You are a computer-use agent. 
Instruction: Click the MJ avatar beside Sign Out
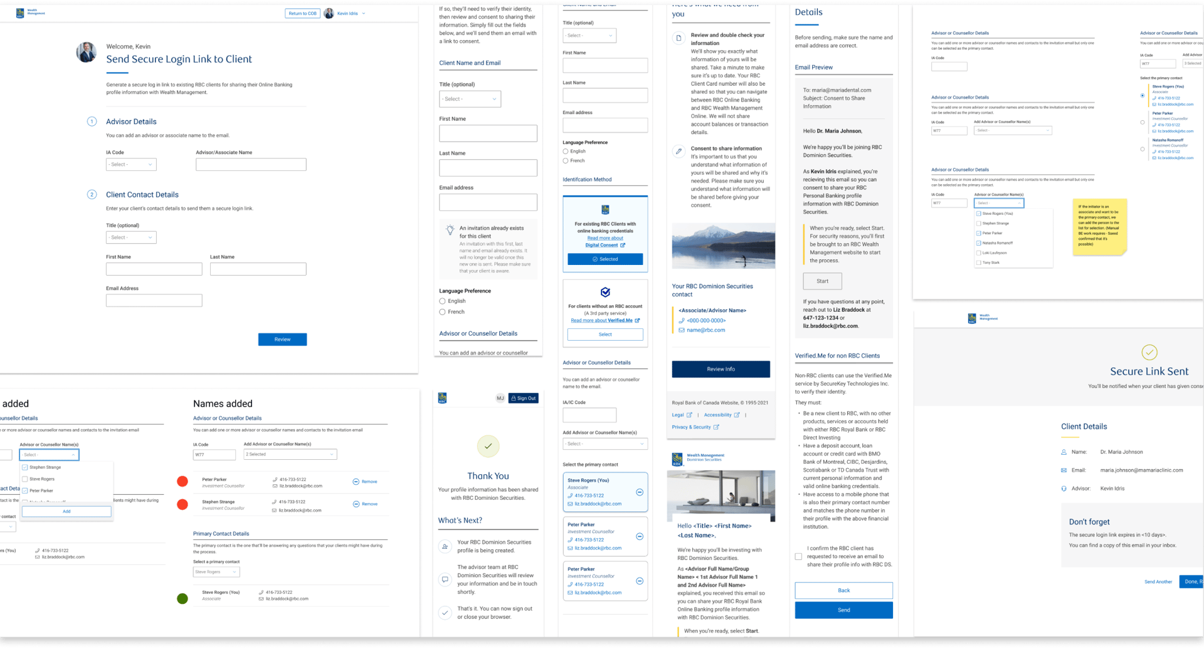point(500,398)
